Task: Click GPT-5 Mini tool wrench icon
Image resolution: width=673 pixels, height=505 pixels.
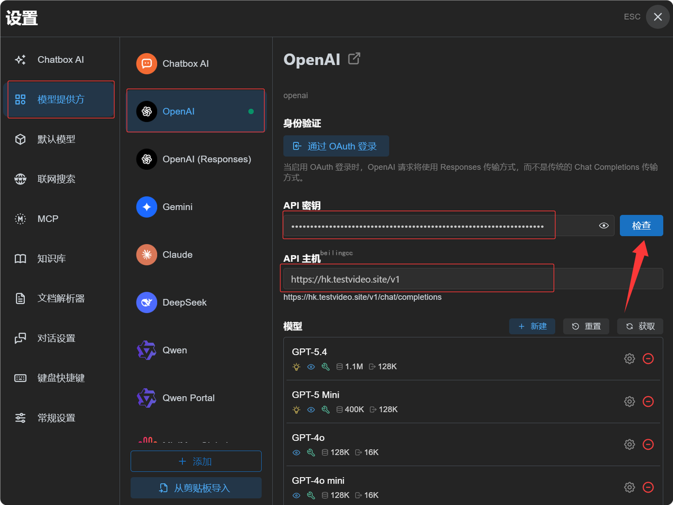Action: [x=325, y=410]
